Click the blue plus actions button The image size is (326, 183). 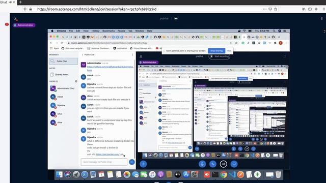pyautogui.click(x=143, y=164)
